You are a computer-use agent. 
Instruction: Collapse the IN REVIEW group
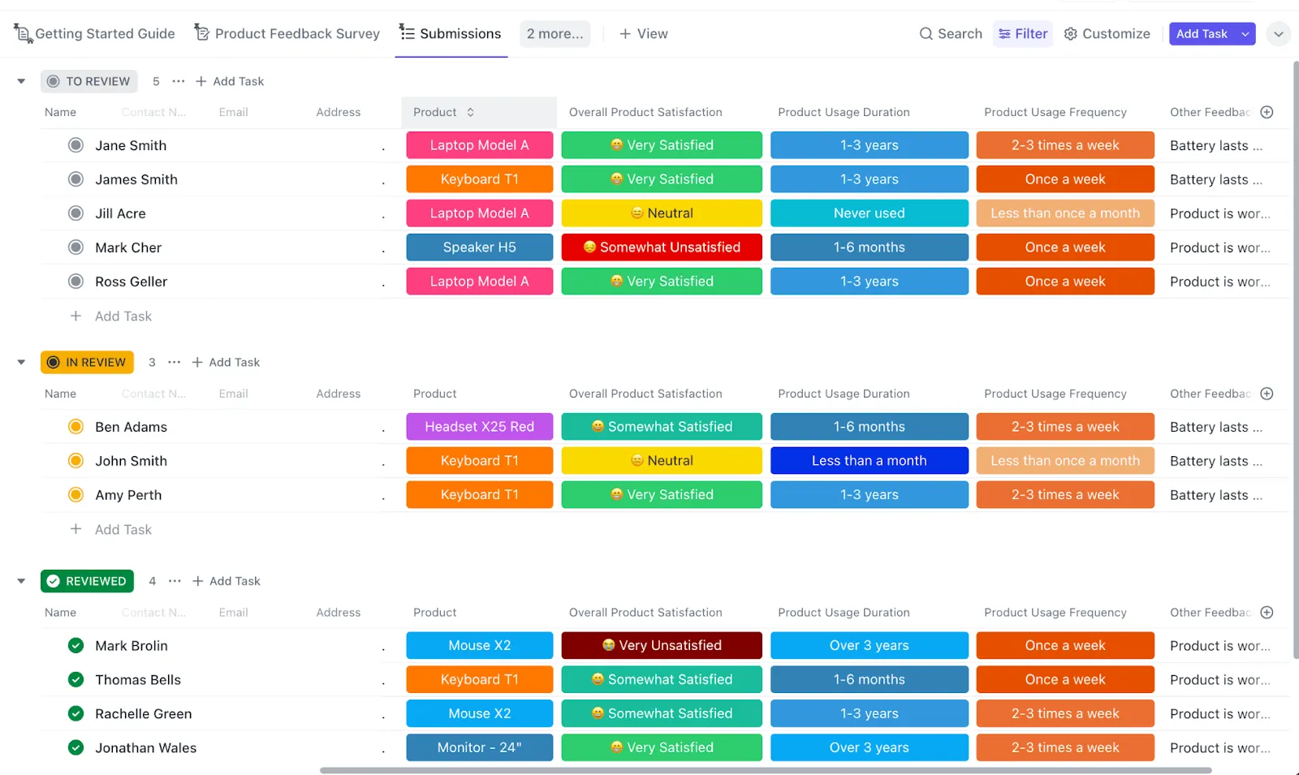[21, 362]
